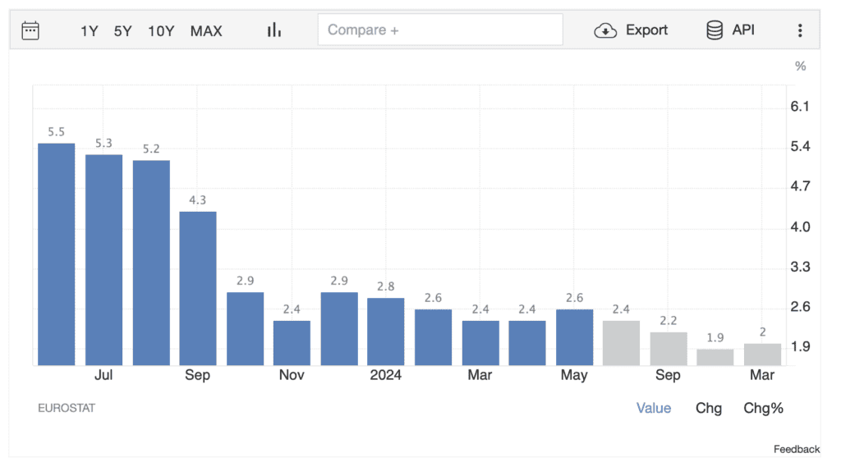841x467 pixels.
Task: Click the 2.8 bar above 2024
Action: [386, 332]
